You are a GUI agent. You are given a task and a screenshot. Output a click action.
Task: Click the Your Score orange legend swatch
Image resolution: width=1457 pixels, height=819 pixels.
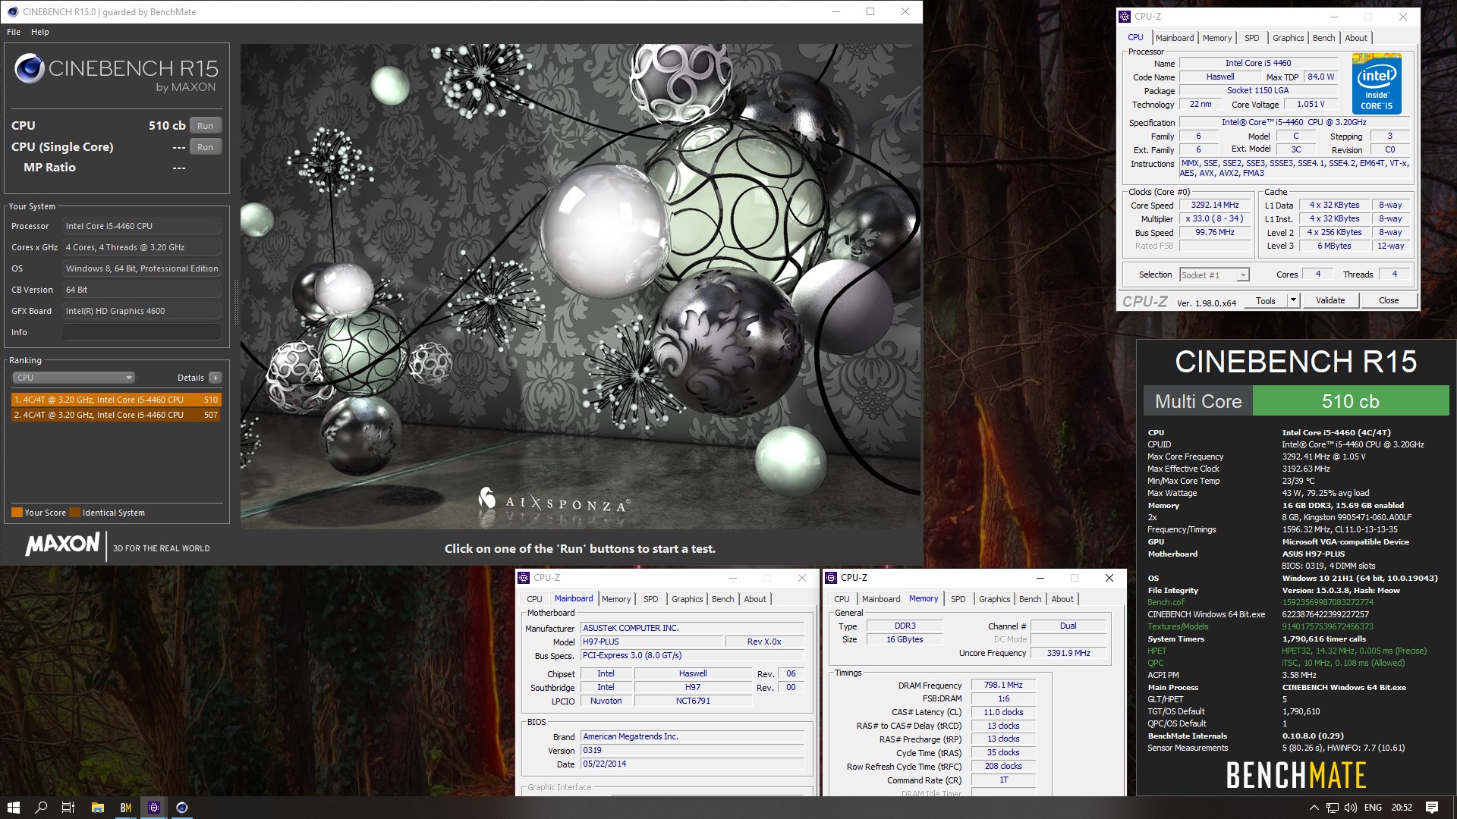point(17,513)
